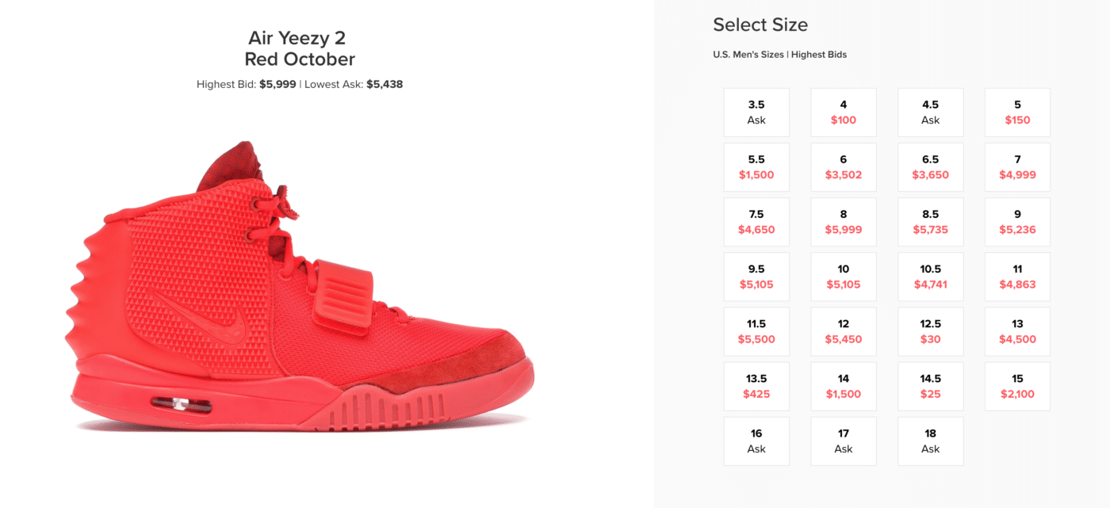The image size is (1110, 508).
Task: Choose size 4 with $100 bid
Action: [844, 113]
